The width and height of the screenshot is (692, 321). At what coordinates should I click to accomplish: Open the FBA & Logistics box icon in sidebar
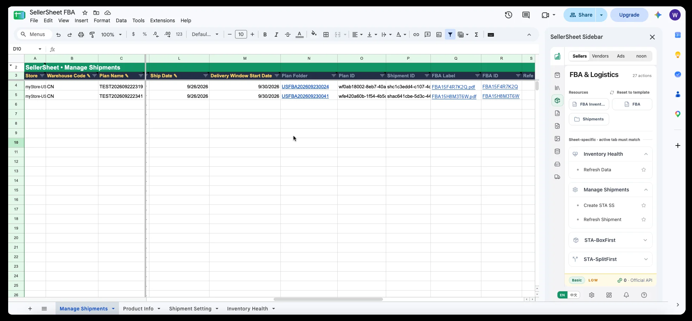click(x=557, y=101)
